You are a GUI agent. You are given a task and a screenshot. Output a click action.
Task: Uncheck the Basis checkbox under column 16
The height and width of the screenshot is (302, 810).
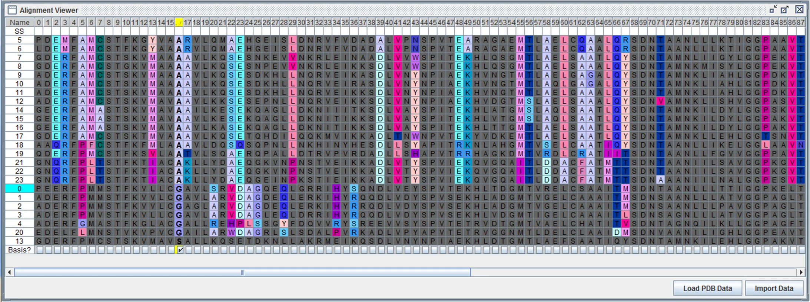(x=180, y=250)
